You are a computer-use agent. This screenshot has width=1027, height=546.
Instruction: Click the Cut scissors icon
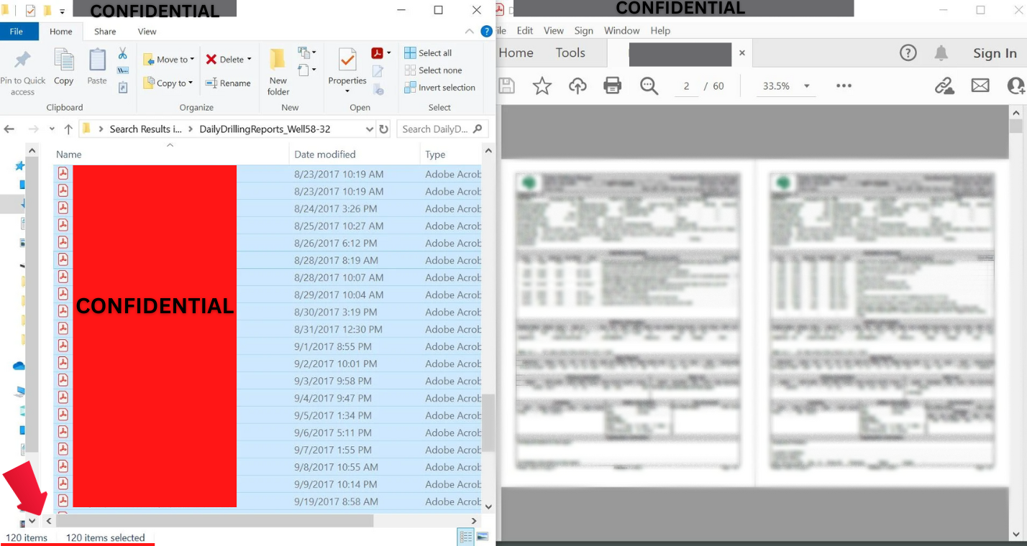click(122, 54)
